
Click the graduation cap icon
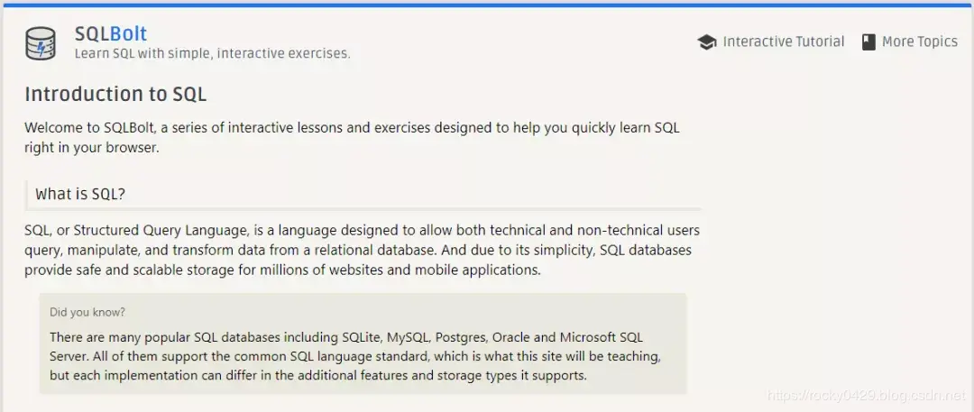coord(707,42)
